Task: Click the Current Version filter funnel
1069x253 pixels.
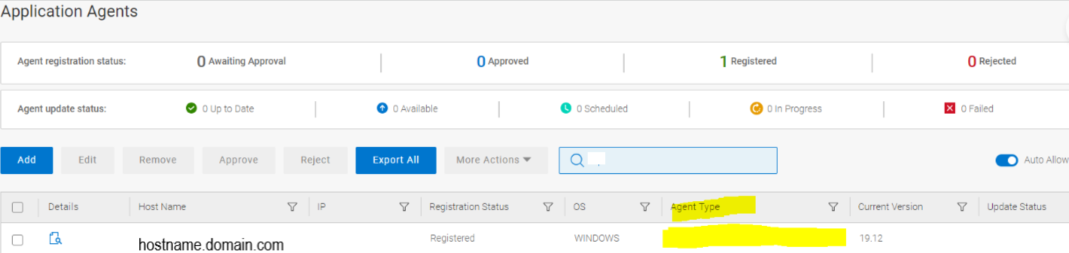Action: (x=962, y=207)
